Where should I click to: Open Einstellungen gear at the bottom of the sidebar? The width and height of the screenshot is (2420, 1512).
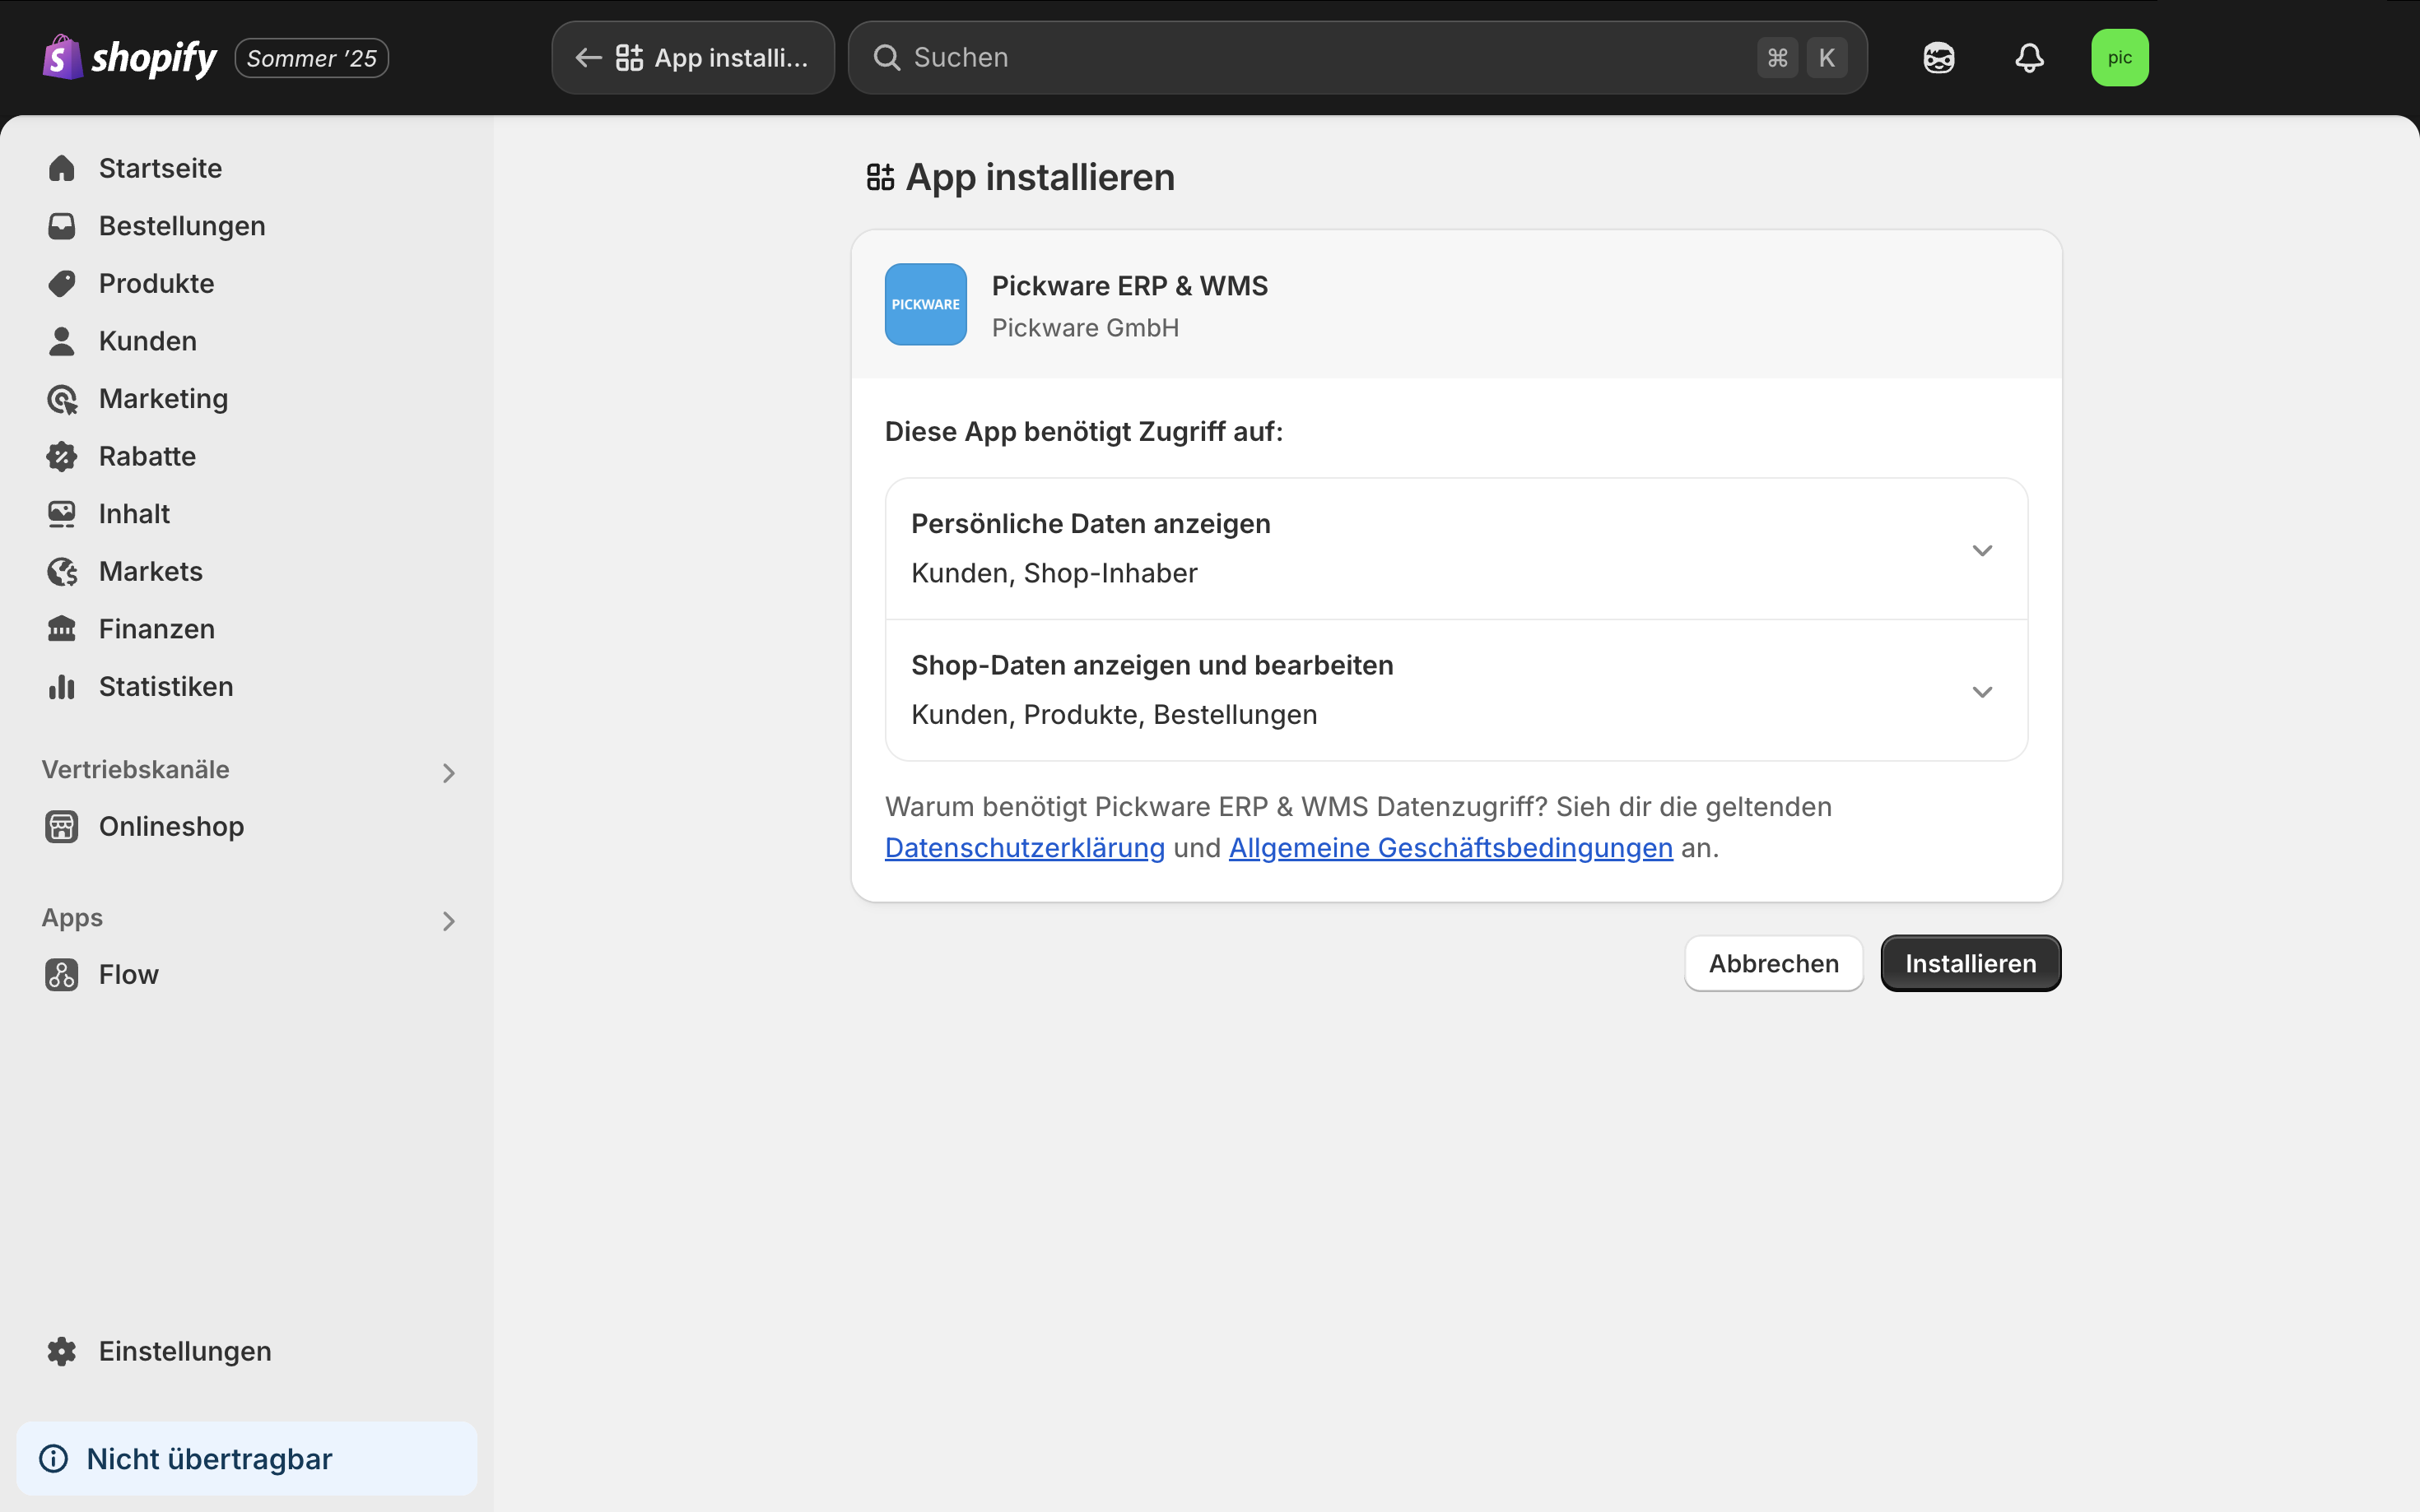pos(62,1352)
